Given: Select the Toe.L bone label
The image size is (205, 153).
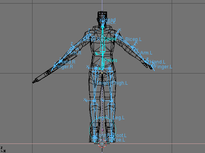Looking at the screenshot, I should coord(119,140).
